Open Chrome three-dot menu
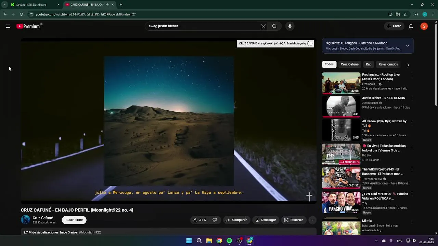Screen dimensions: 438x246 [433, 14]
